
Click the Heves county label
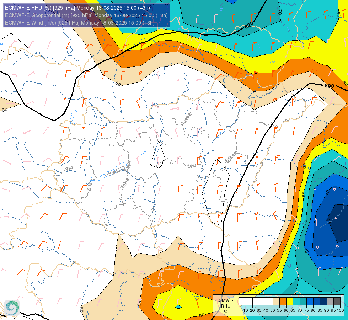(186, 119)
